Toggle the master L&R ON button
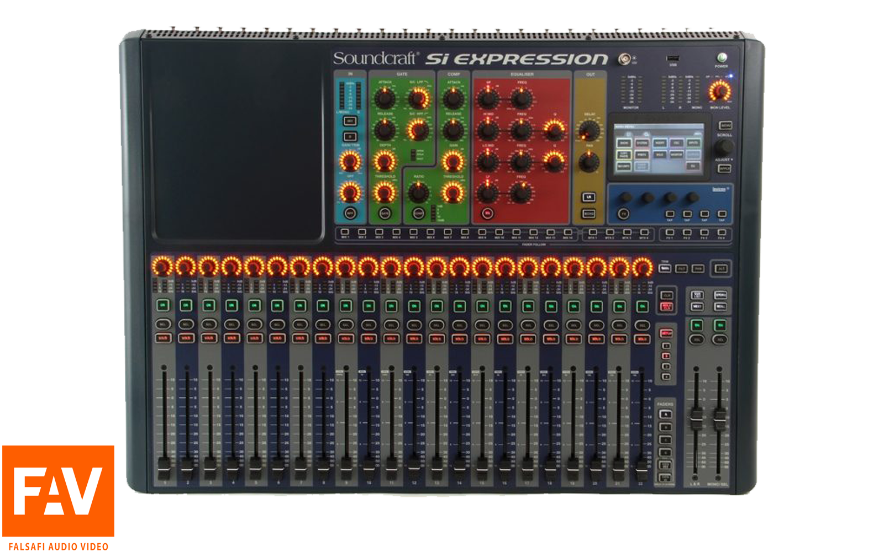This screenshot has height=552, width=884. [x=697, y=325]
